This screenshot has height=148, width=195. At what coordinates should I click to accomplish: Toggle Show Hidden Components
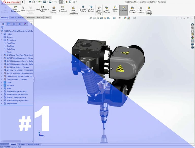(73, 10)
